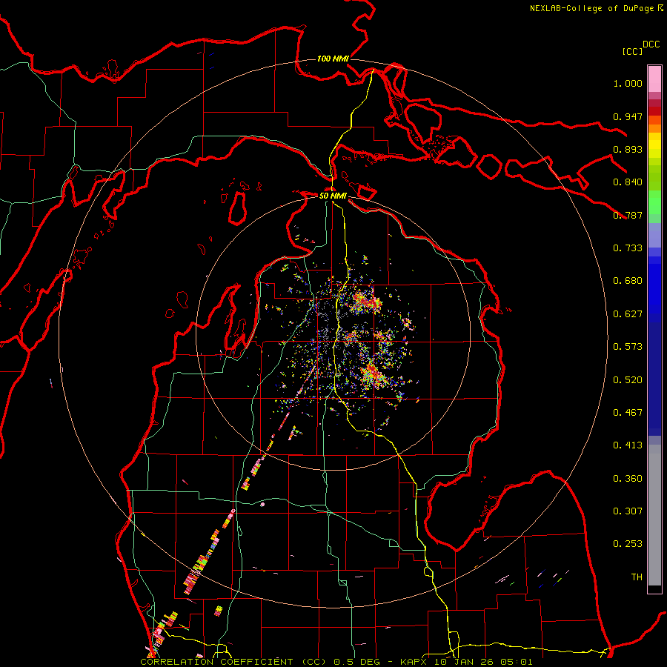Click the 0.787 scale value
Screen dimensions: 667x667
coord(628,215)
